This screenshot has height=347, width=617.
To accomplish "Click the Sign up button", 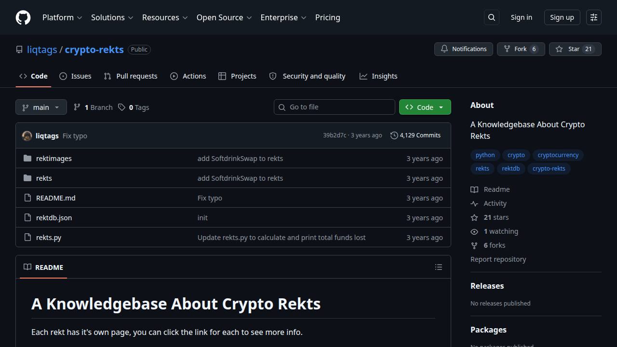I will pos(562,17).
